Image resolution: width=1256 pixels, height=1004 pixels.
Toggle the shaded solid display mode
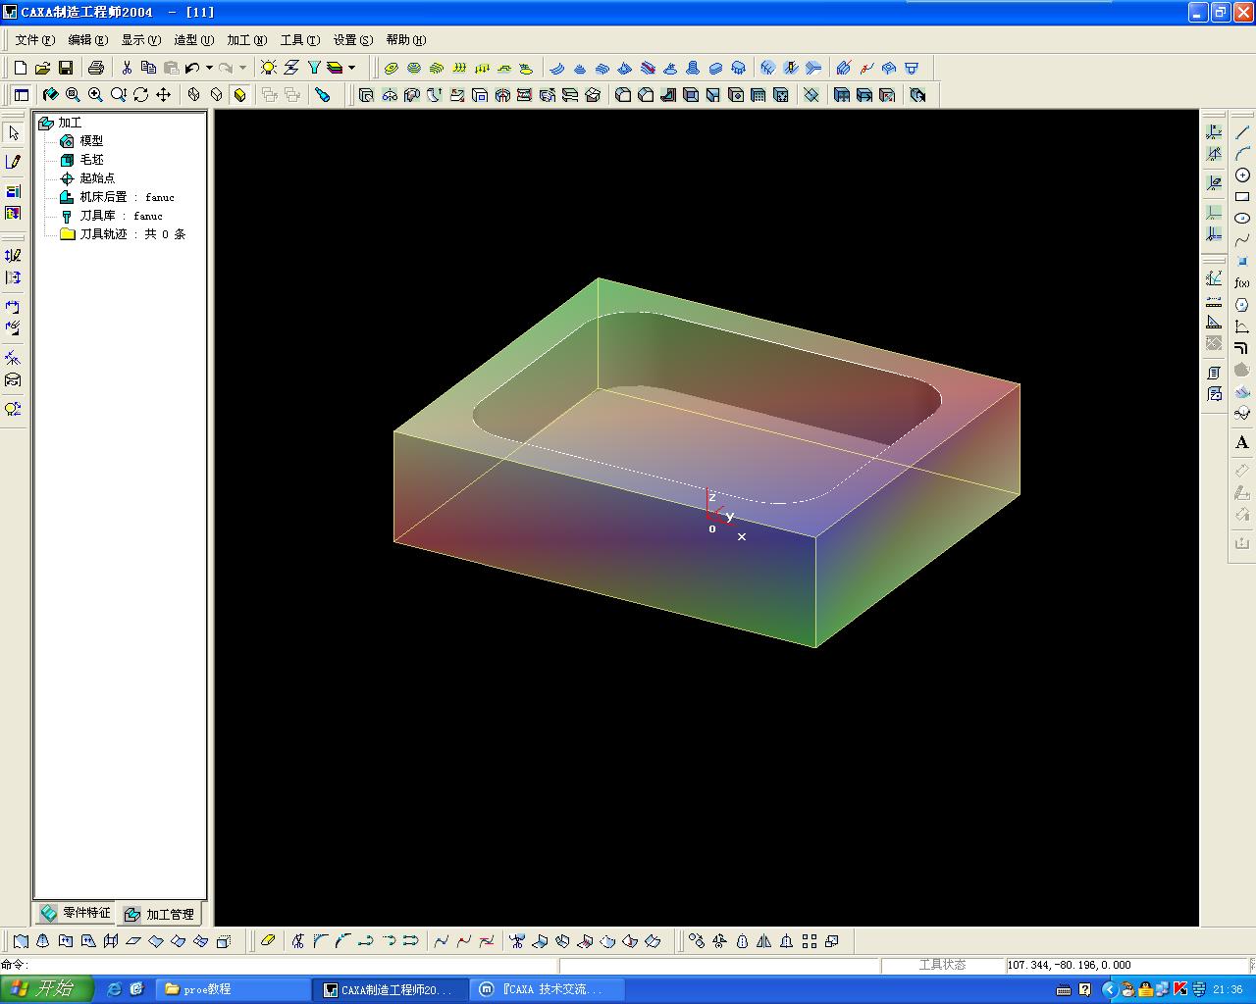point(239,95)
